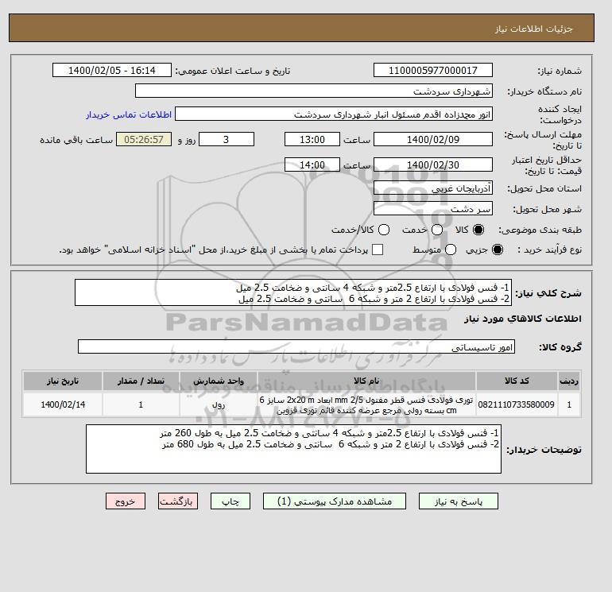The width and height of the screenshot is (612, 592).
Task: Click the 13:00 deadline time field
Action: point(312,139)
